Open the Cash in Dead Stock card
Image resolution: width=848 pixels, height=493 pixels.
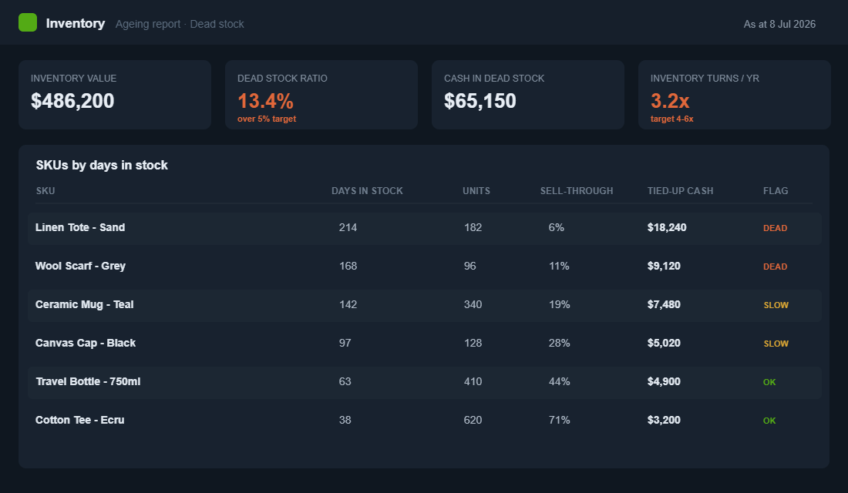(x=528, y=95)
